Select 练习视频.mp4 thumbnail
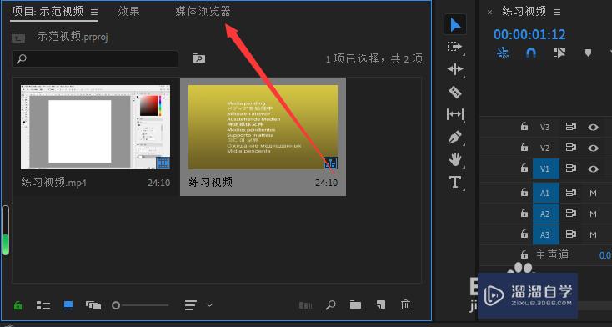The image size is (612, 327). [95, 127]
